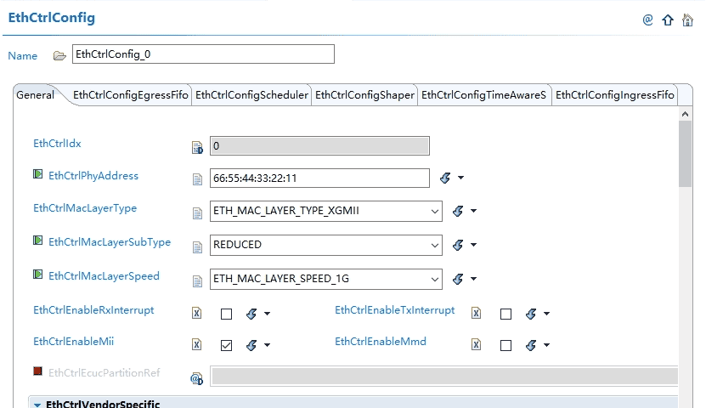
Task: Collapse the EthCtrlVendorSpecific section
Action: tap(37, 405)
